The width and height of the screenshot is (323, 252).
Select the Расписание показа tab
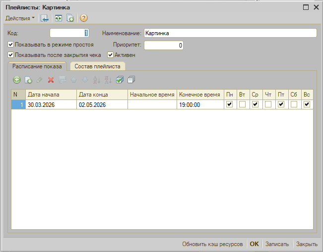tap(37, 66)
